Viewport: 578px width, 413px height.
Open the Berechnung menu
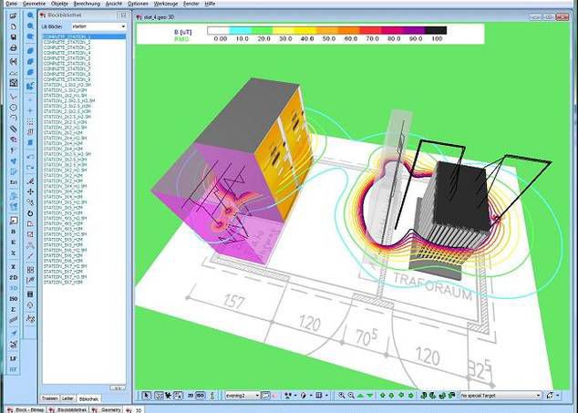coord(88,4)
